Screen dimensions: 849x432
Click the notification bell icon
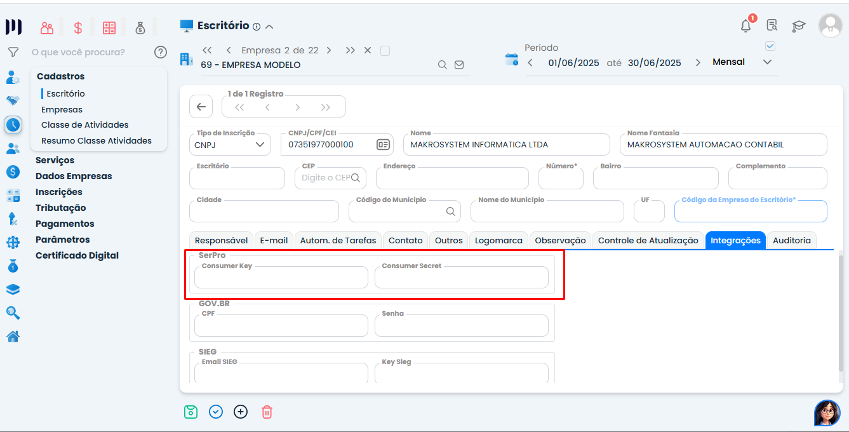[x=746, y=25]
